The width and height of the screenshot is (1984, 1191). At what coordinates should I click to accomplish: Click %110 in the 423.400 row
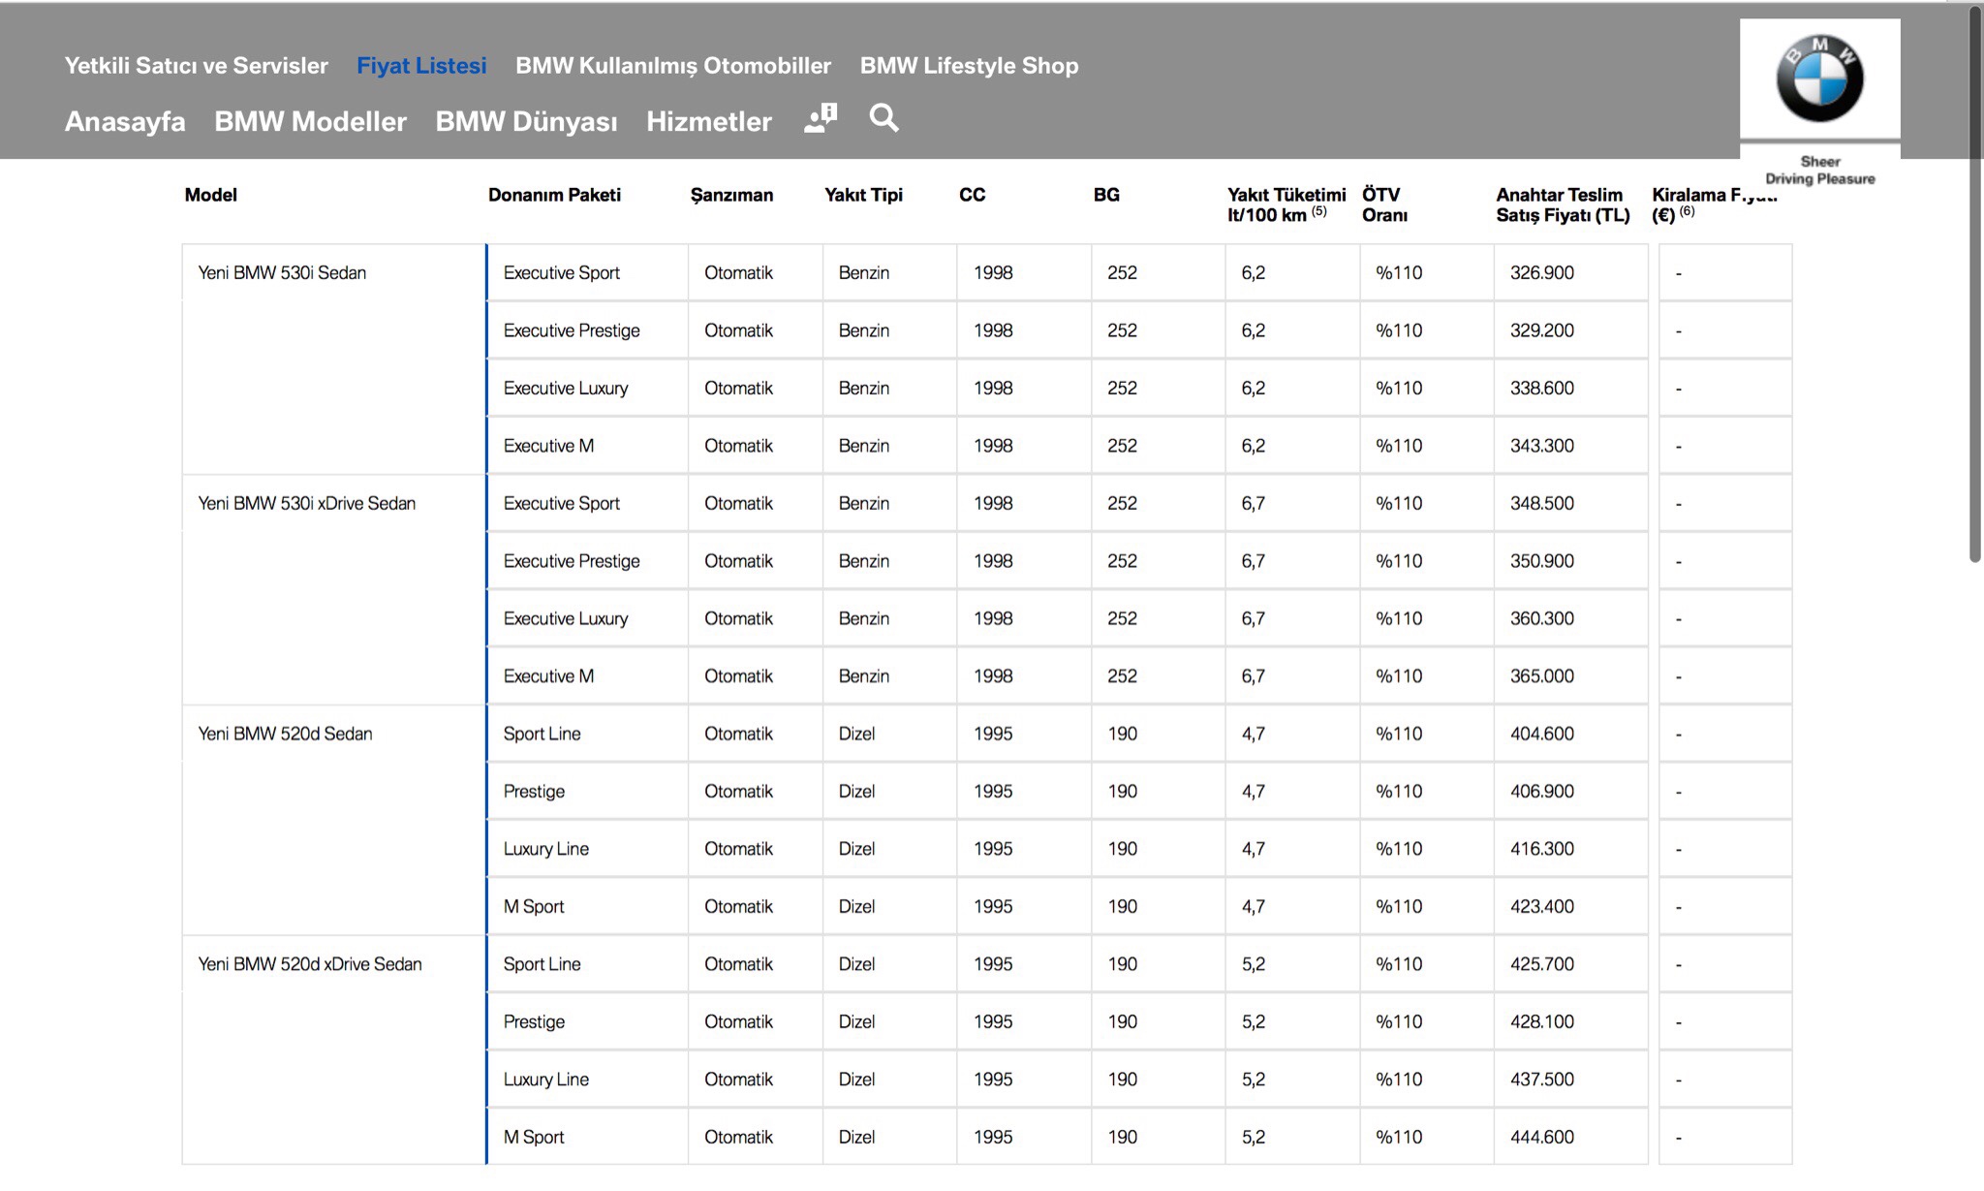(1399, 907)
